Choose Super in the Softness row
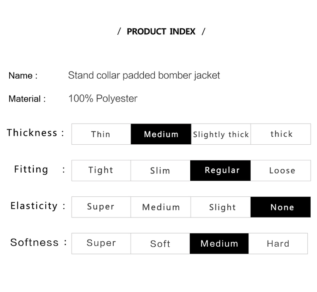Viewport: 317px width, 292px height. [x=101, y=244]
